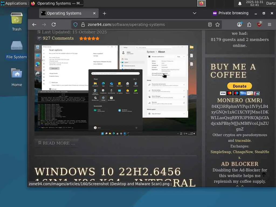
Task: Click the padlock site information icon
Action: (83, 25)
